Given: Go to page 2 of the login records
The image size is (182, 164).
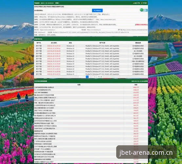Looking at the screenshot, I should tap(91, 77).
